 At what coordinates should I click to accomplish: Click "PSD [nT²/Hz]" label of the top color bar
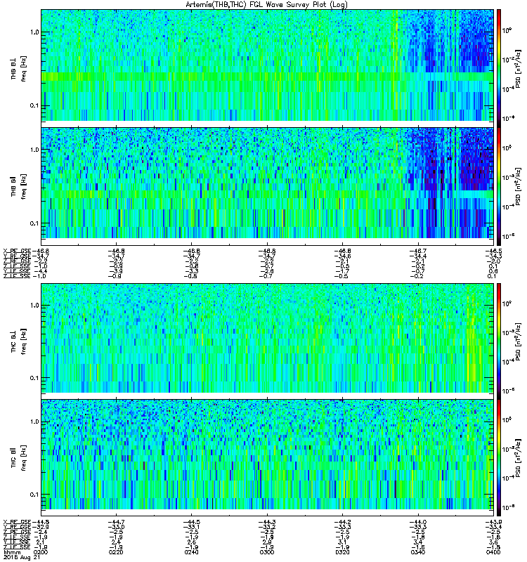coord(518,69)
